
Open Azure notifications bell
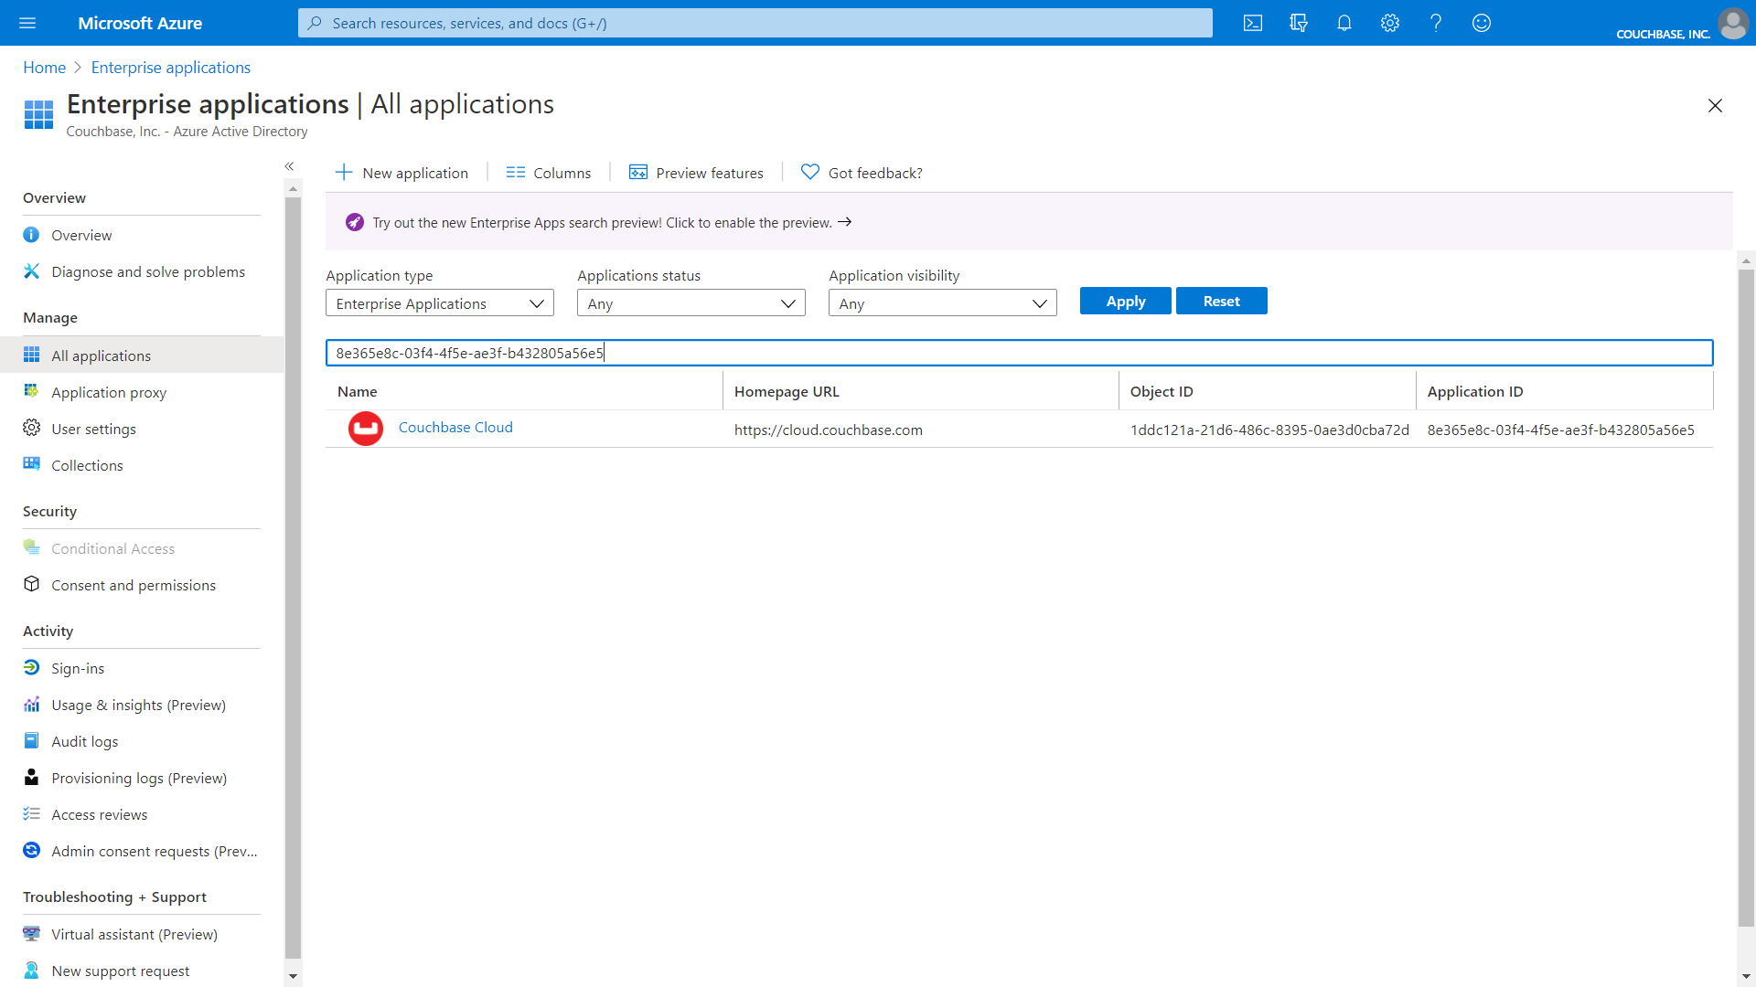1344,23
